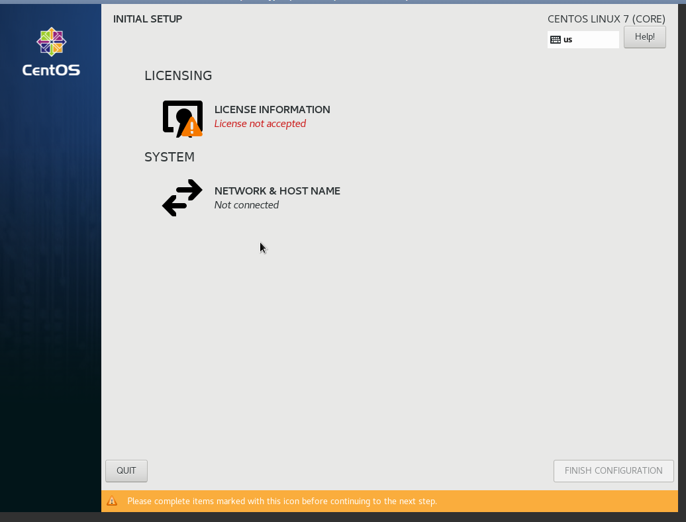
Task: Click the LICENSING section heading
Action: (178, 75)
